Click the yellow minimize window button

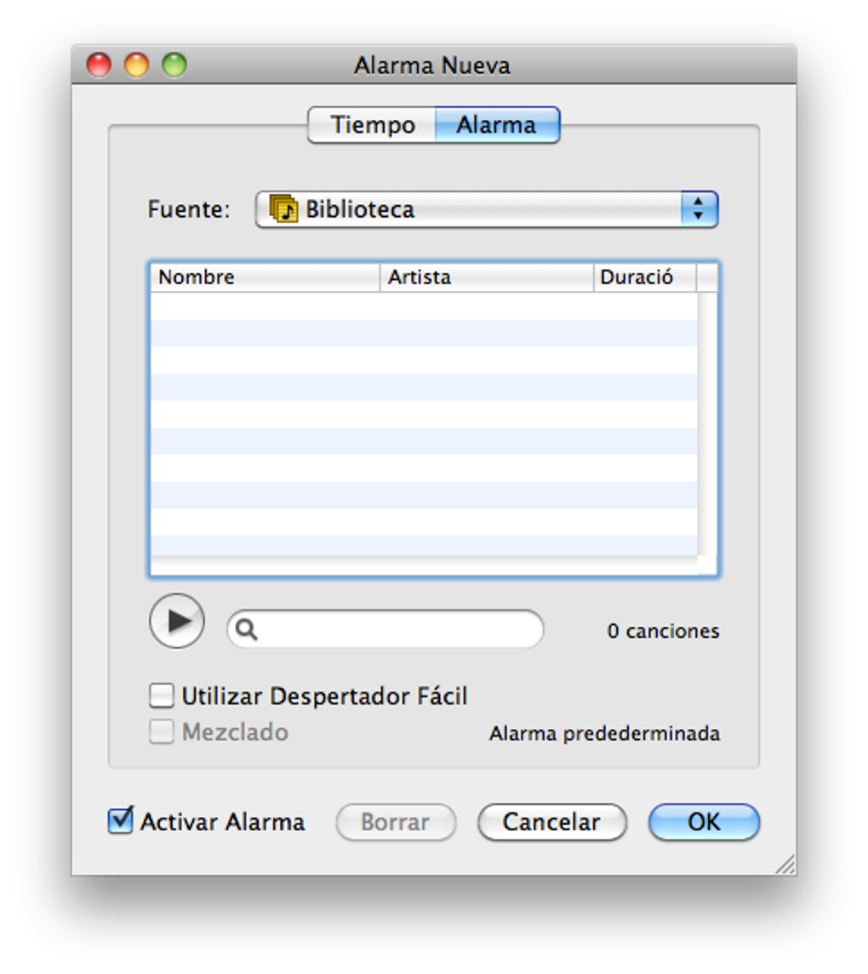(x=137, y=65)
